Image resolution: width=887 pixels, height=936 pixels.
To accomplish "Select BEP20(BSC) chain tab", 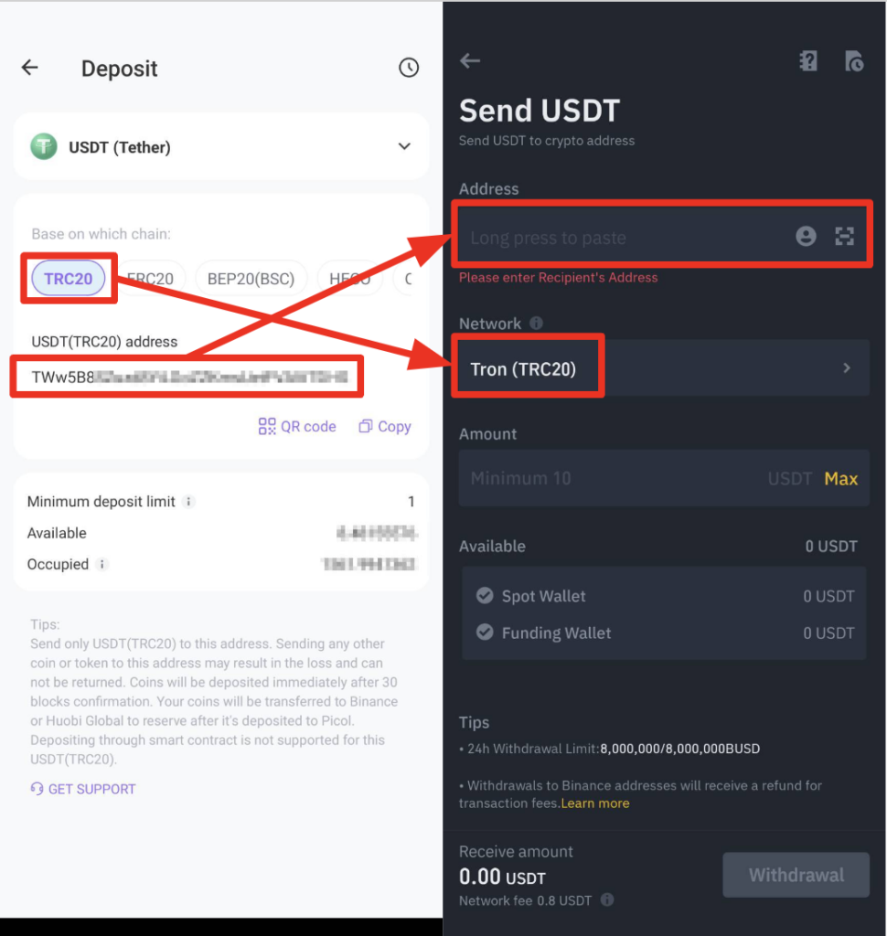I will [x=251, y=279].
